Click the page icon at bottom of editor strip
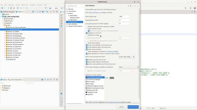This screenshot has width=197, height=110. coord(61,104)
